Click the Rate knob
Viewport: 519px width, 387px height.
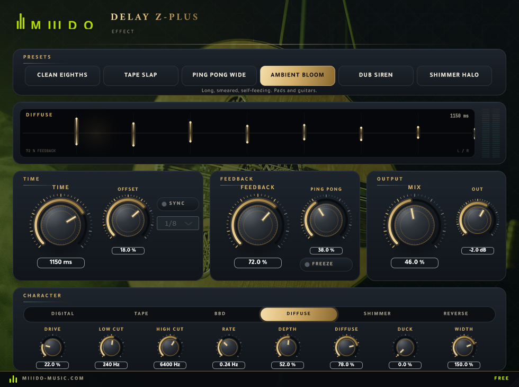228,347
